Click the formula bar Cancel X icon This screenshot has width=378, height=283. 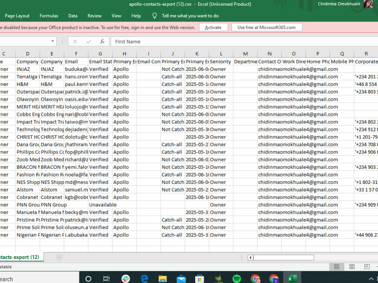(75, 42)
